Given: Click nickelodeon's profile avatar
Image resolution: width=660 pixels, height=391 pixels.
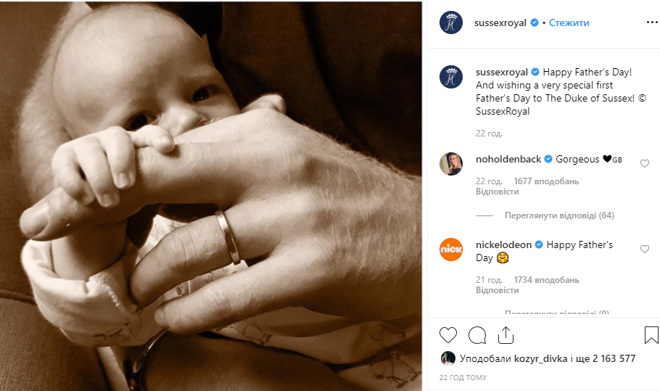Looking at the screenshot, I should 451,250.
